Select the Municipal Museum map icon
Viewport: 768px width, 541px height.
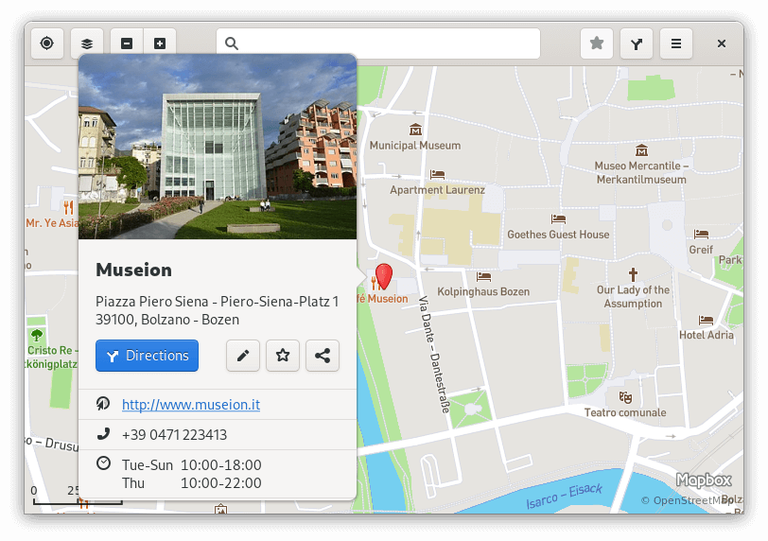coord(415,130)
